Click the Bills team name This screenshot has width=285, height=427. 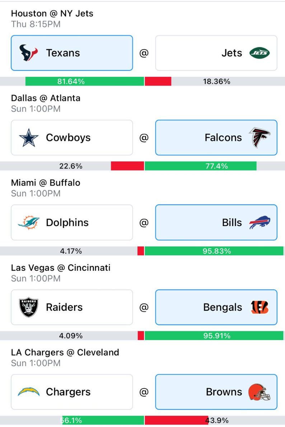[232, 222]
